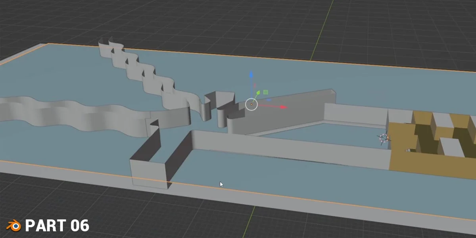Click the green Y-axis handle of the move gizmo
476x238 pixels.
(x=258, y=93)
